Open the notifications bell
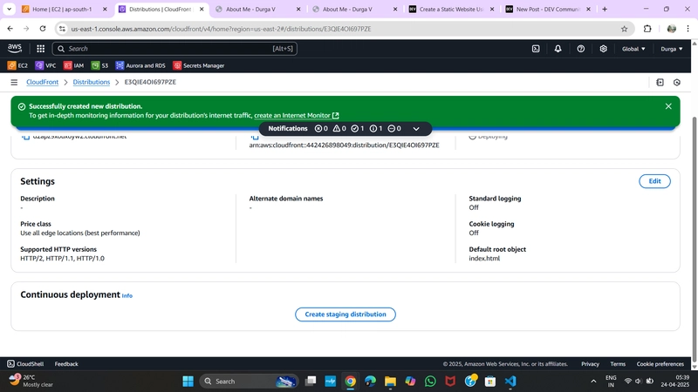The image size is (698, 392). [x=558, y=49]
